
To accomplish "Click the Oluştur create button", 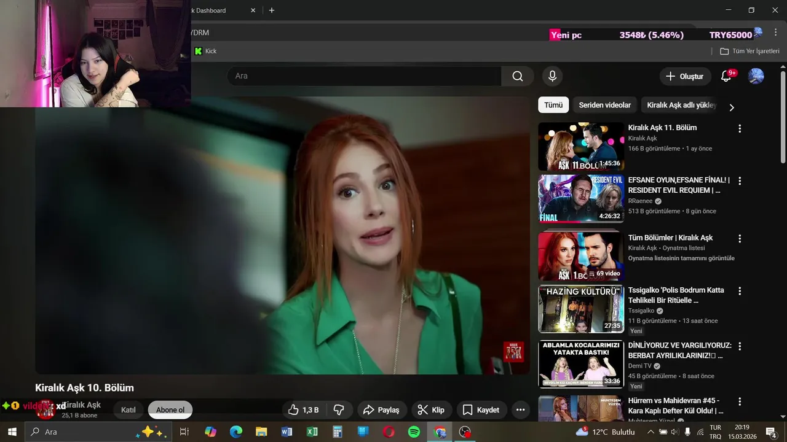I will coord(685,76).
